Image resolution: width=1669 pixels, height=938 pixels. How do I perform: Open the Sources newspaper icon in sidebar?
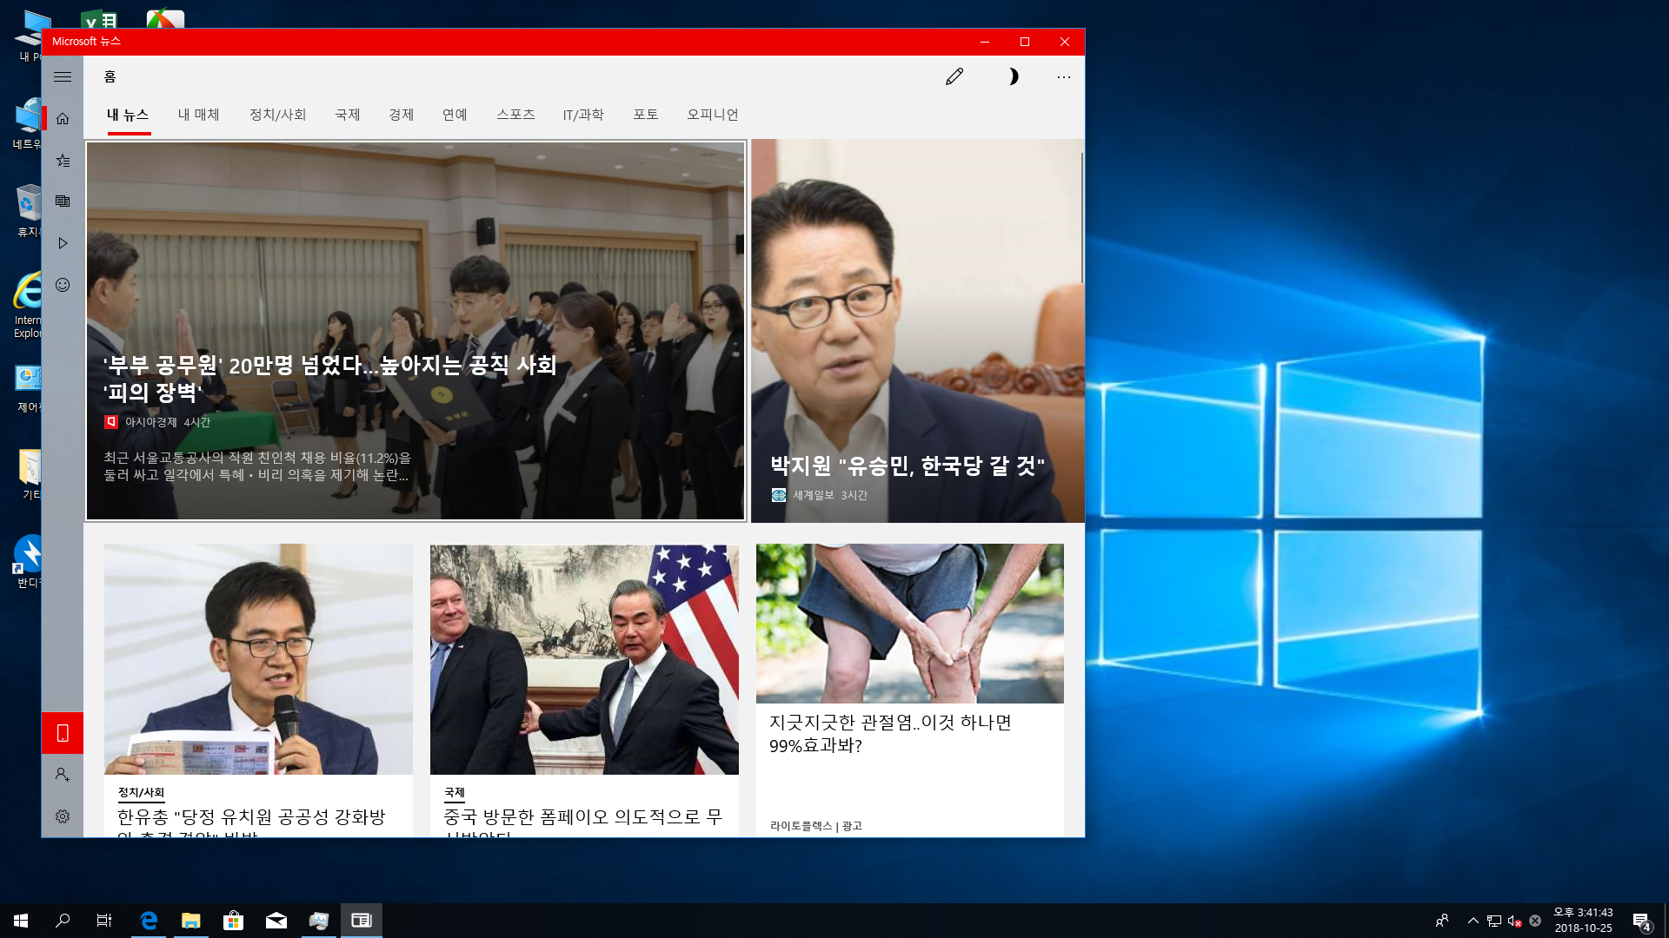[63, 201]
